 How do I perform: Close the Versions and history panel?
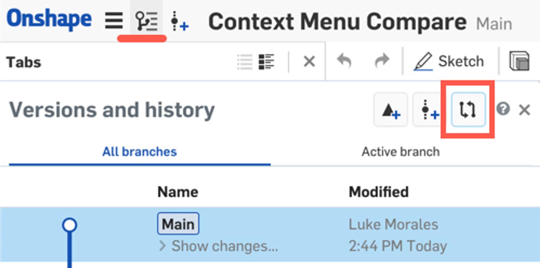(x=524, y=110)
